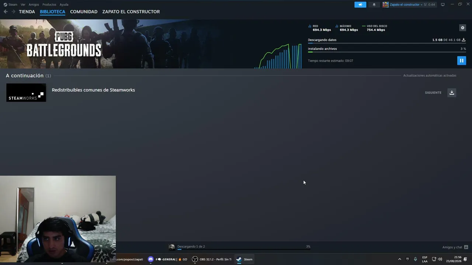Click the Descargando datos progress bar

387,43
